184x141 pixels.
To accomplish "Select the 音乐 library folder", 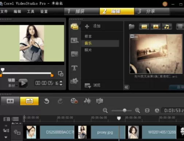I will point(100,43).
